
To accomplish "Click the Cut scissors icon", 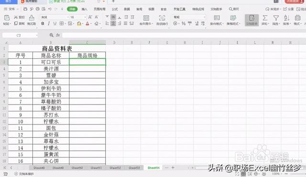I will point(16,17).
